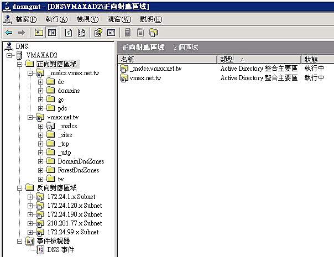Expand the 172.24.190.x Subnet node
Screen dimensions: 334x257
point(30,214)
